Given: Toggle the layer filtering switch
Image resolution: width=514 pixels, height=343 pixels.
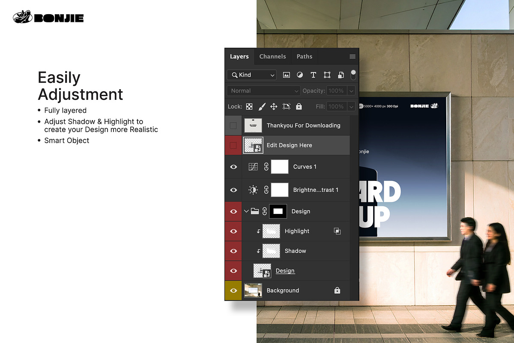Looking at the screenshot, I should (353, 75).
